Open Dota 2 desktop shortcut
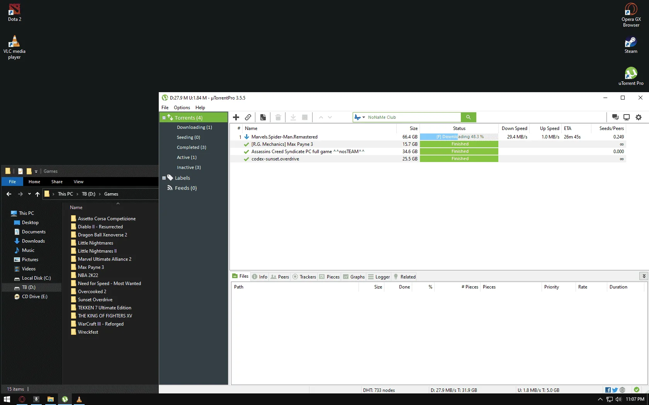 pyautogui.click(x=15, y=12)
